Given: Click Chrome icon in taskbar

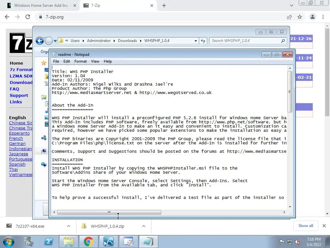Looking at the screenshot, I should tap(88, 242).
